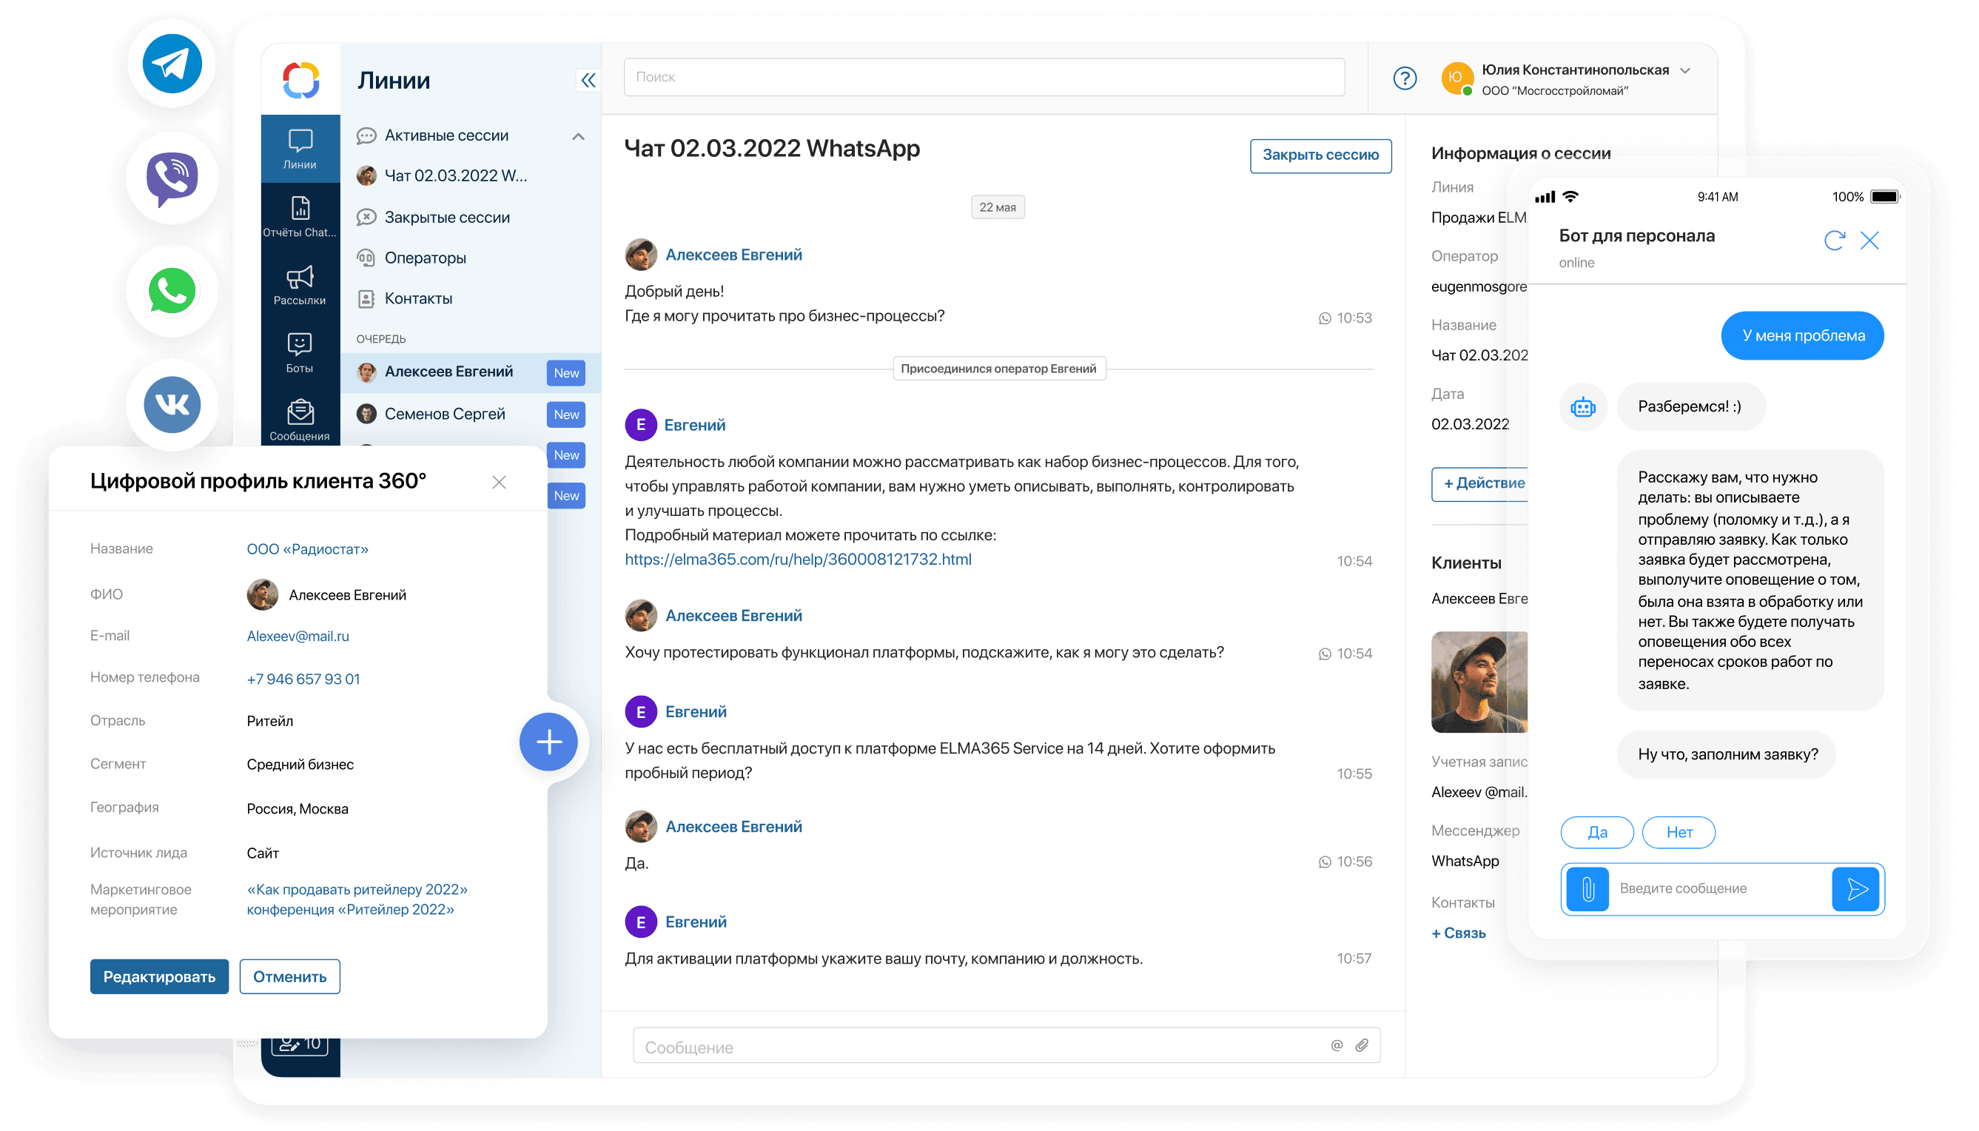The width and height of the screenshot is (1979, 1131).
Task: Click the Telegram channel icon
Action: [x=172, y=64]
